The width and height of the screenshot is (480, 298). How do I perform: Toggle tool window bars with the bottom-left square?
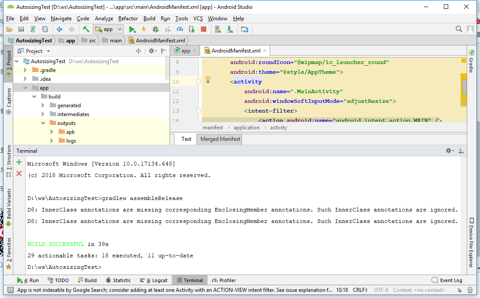(11, 290)
